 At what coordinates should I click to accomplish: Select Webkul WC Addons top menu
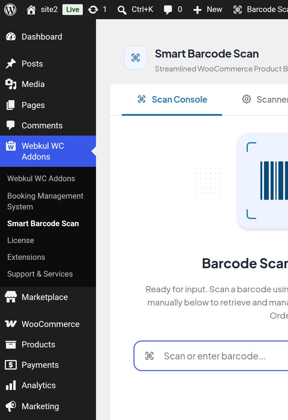pyautogui.click(x=48, y=151)
